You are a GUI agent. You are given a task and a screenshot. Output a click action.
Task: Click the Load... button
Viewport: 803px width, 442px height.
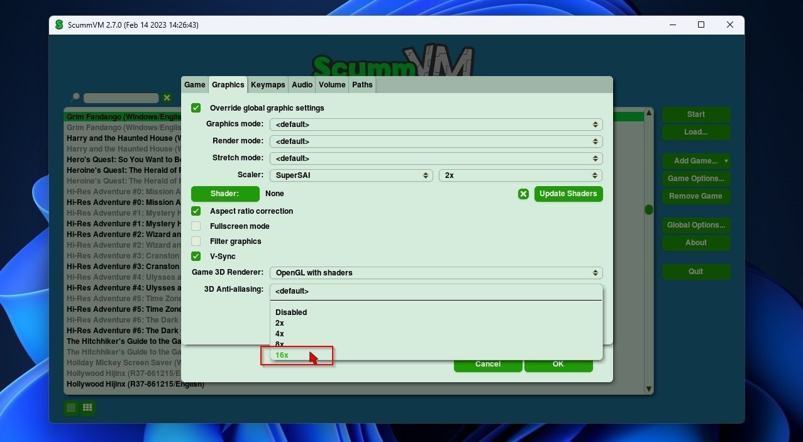pos(696,132)
